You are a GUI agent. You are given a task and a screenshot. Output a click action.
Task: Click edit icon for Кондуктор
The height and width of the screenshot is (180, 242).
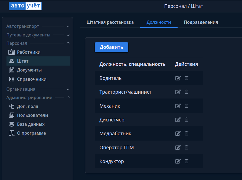coord(178,161)
